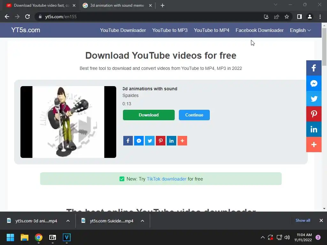Click the volume icon in system tray

[x=287, y=237]
